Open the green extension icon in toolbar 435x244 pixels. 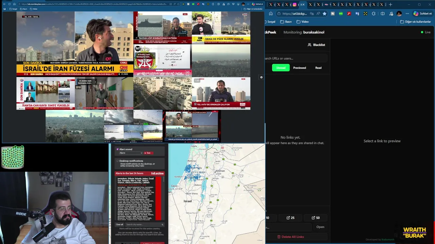click(x=341, y=14)
